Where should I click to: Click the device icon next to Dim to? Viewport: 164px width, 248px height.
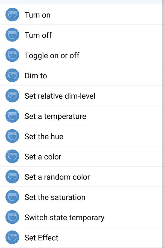tap(12, 76)
